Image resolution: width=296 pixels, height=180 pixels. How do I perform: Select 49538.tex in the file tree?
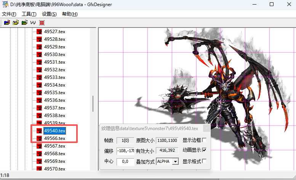pos(54,116)
